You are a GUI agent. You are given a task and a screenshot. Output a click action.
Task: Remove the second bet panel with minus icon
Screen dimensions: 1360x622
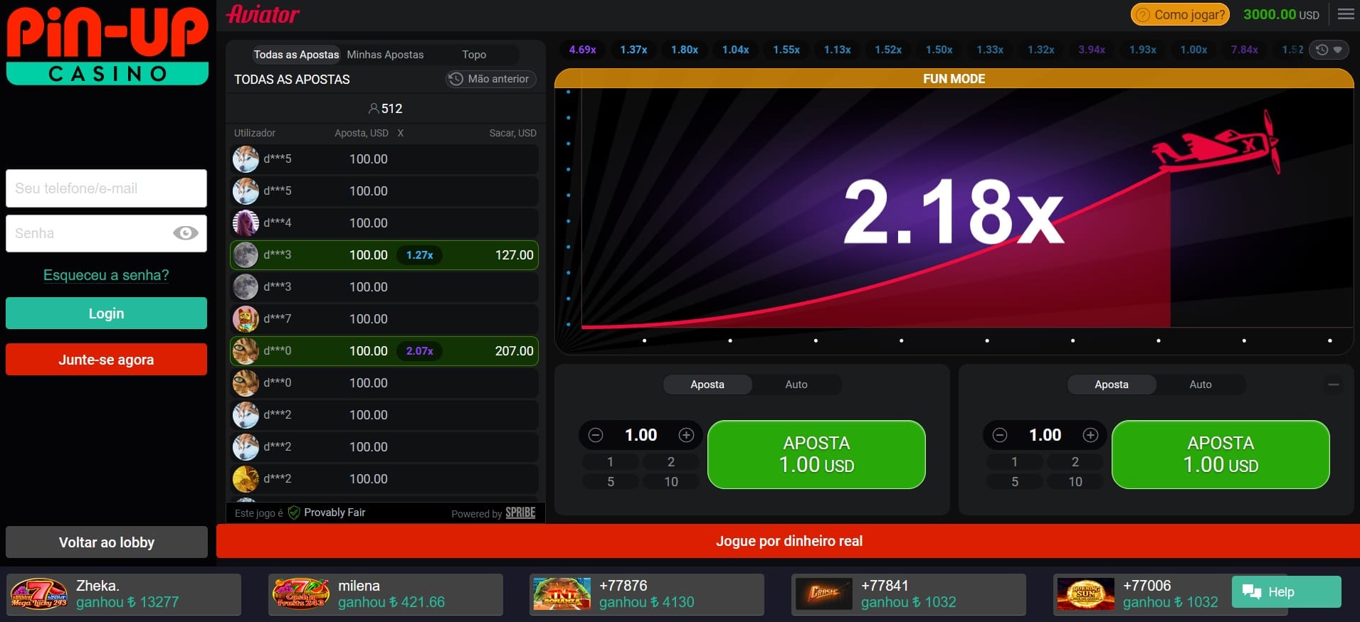tap(1334, 385)
